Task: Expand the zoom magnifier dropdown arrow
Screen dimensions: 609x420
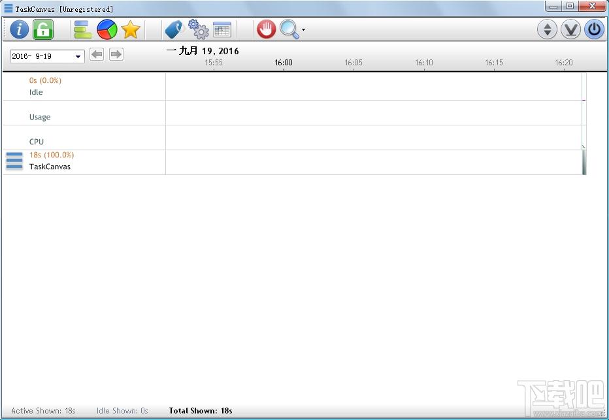Action: (x=303, y=29)
